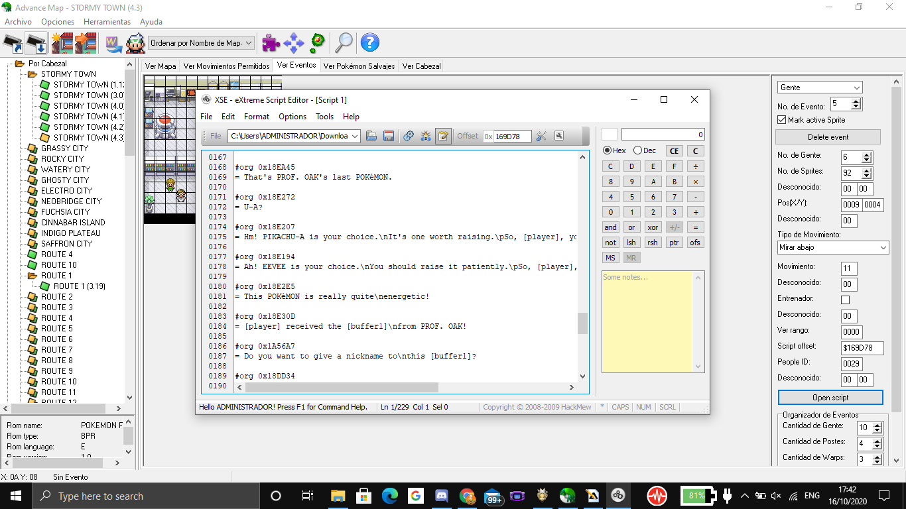Switch to the Ver Pokémon Salvajes tab
The image size is (906, 509).
tap(359, 66)
